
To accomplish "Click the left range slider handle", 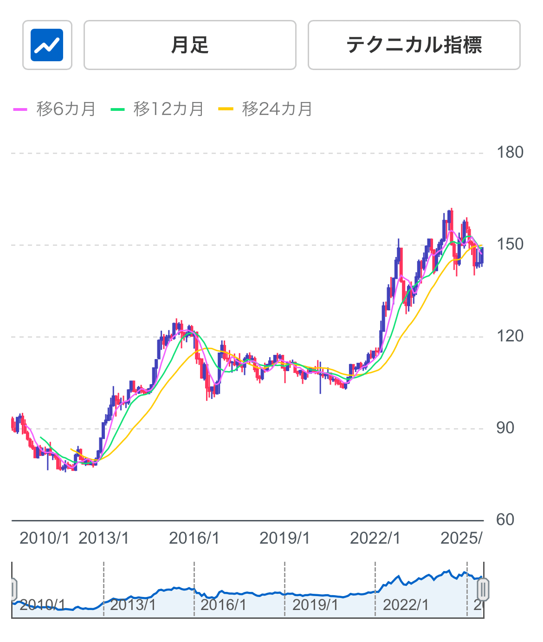I will [14, 589].
